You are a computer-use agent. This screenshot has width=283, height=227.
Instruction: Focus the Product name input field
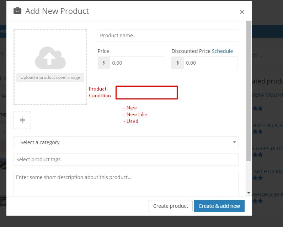(167, 36)
